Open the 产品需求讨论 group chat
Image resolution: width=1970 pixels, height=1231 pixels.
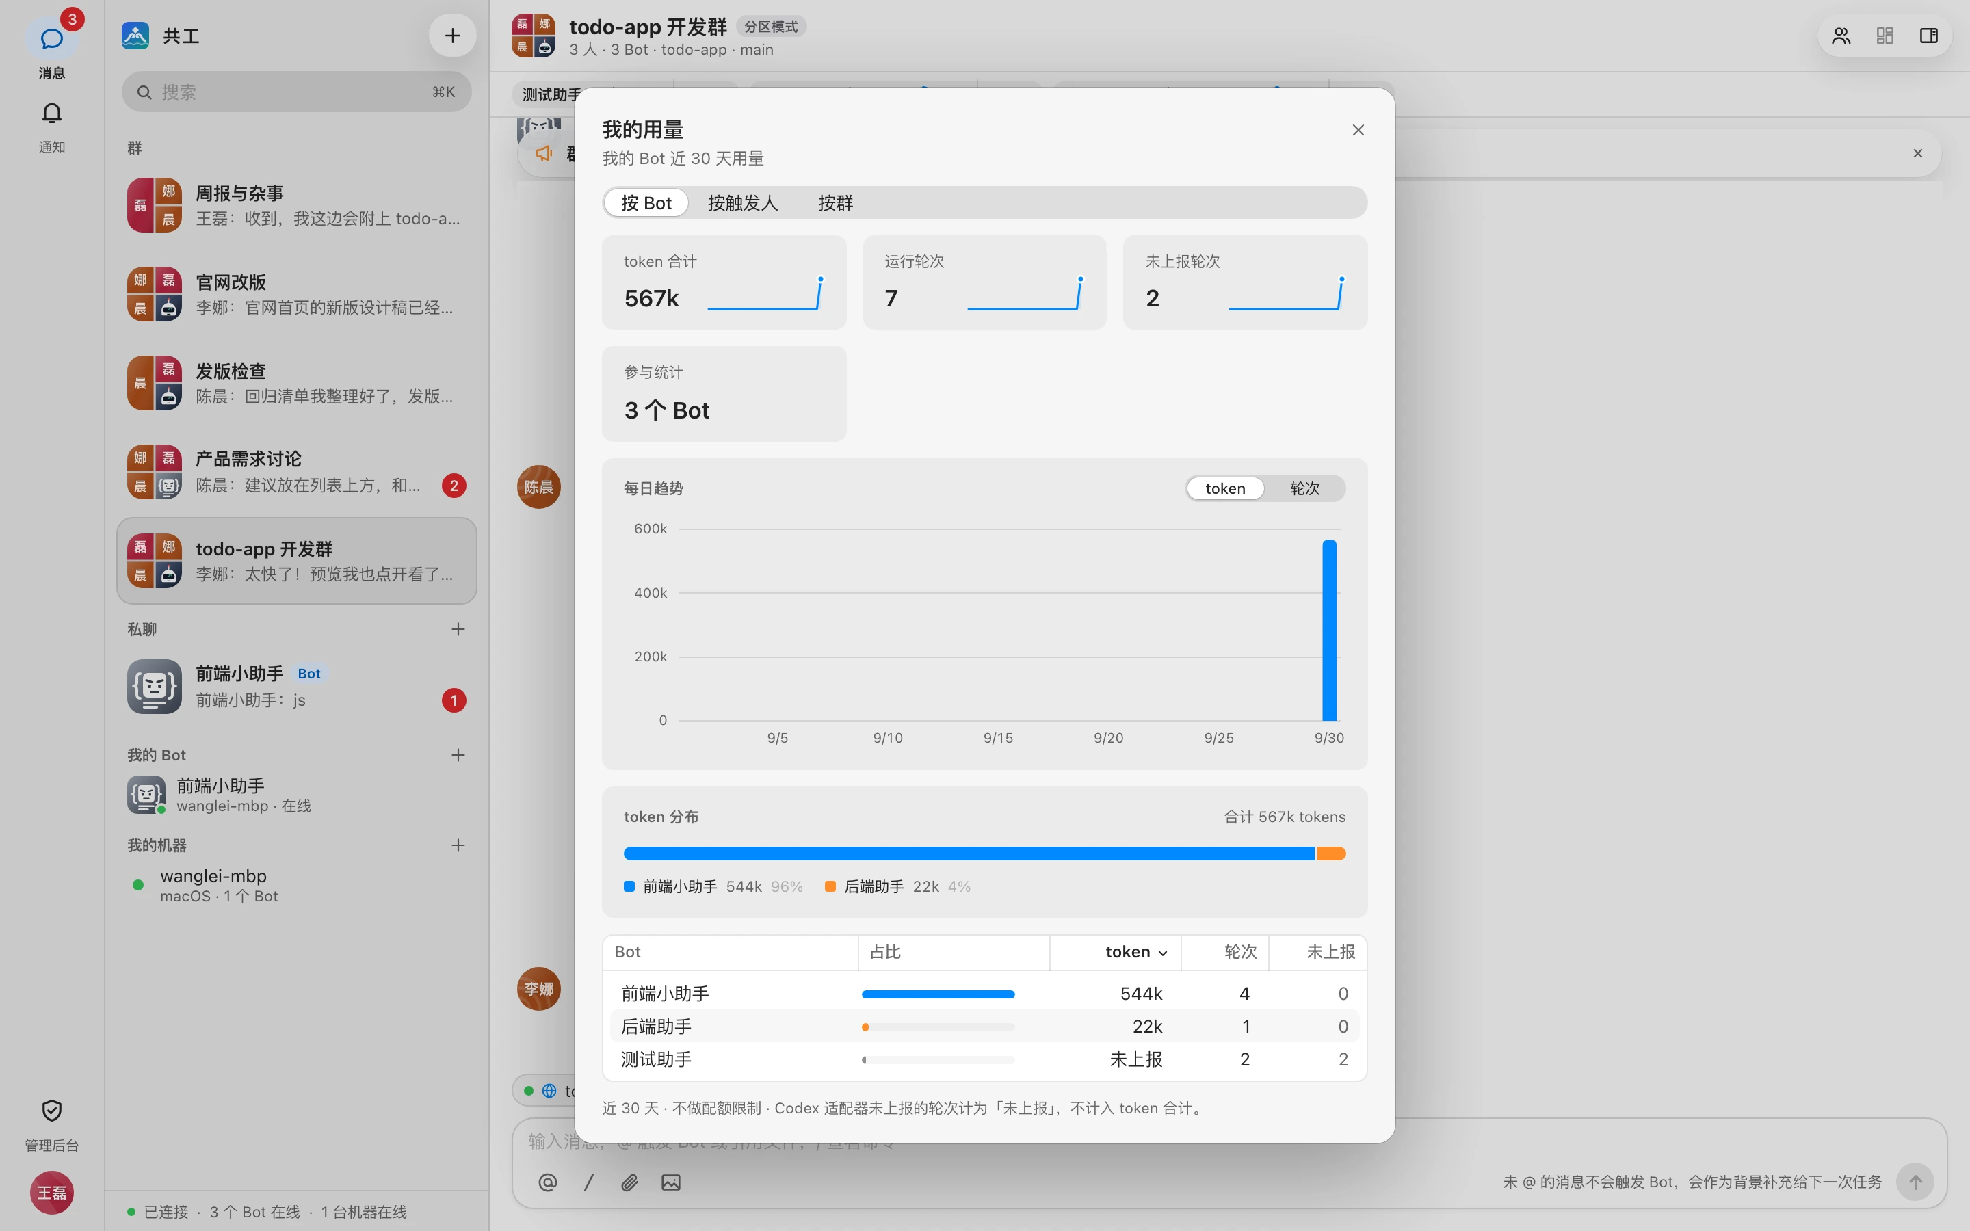[x=296, y=472]
